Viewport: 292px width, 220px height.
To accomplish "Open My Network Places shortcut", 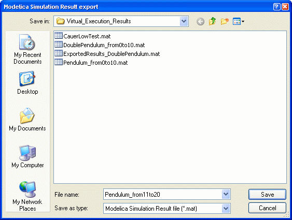I will tap(27, 196).
